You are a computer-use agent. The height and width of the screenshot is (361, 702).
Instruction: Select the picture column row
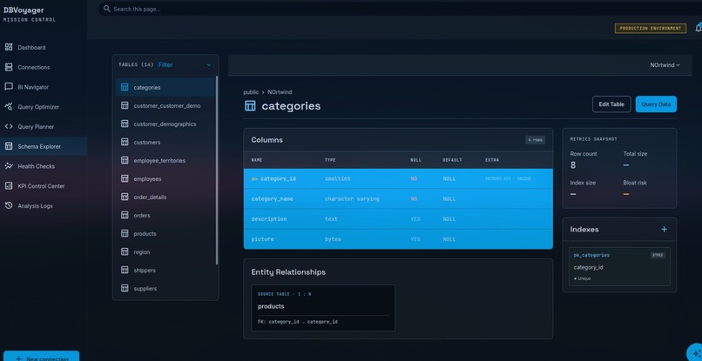pos(398,239)
